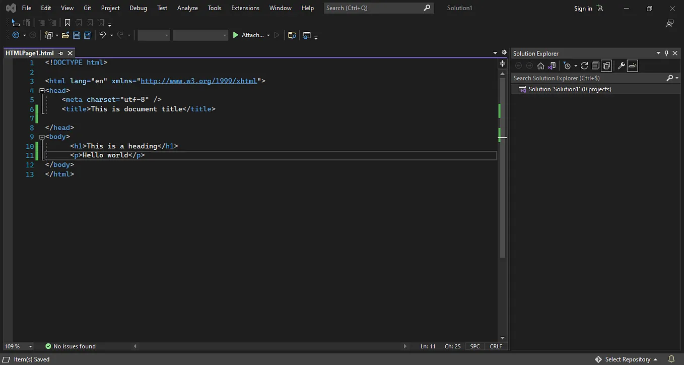This screenshot has width=684, height=365.
Task: Toggle Auto Hide pin on Solution Explorer
Action: pos(667,53)
